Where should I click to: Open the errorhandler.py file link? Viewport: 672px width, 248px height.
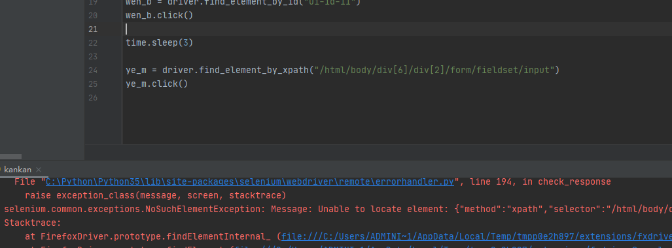coord(250,181)
